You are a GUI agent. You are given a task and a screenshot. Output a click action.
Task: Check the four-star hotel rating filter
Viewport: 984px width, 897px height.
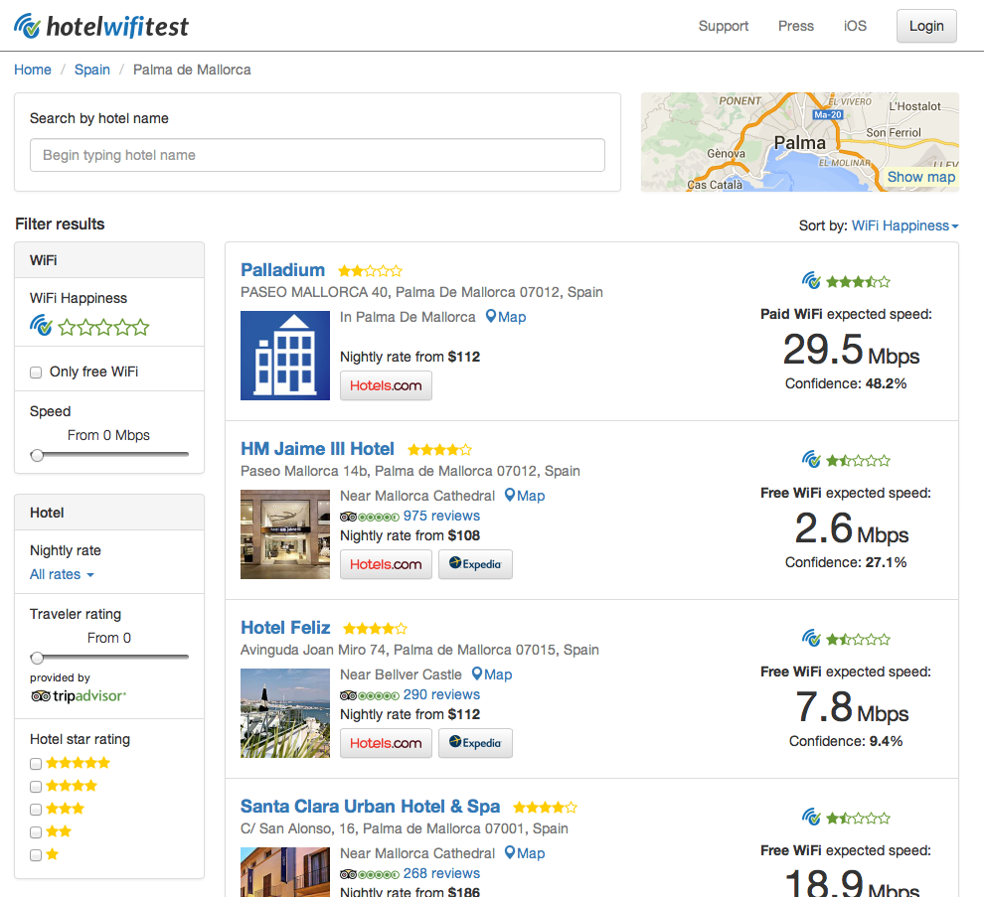click(x=36, y=787)
